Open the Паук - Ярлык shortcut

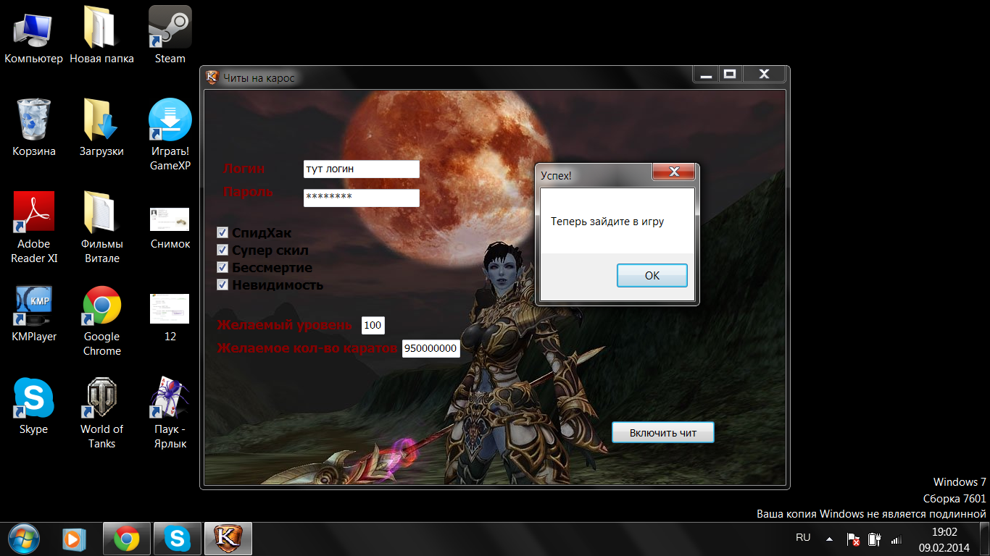coord(170,414)
